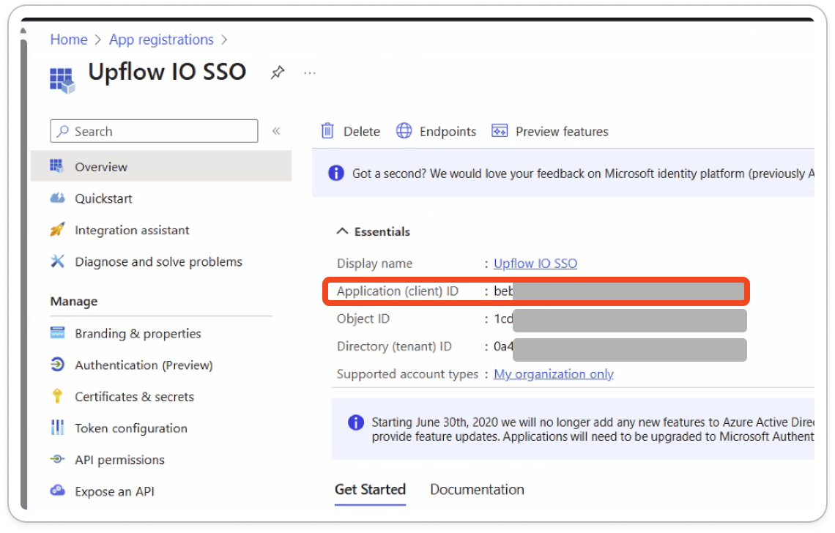This screenshot has height=533, width=835.
Task: Pin the Upflow IO SSO page
Action: pyautogui.click(x=278, y=72)
